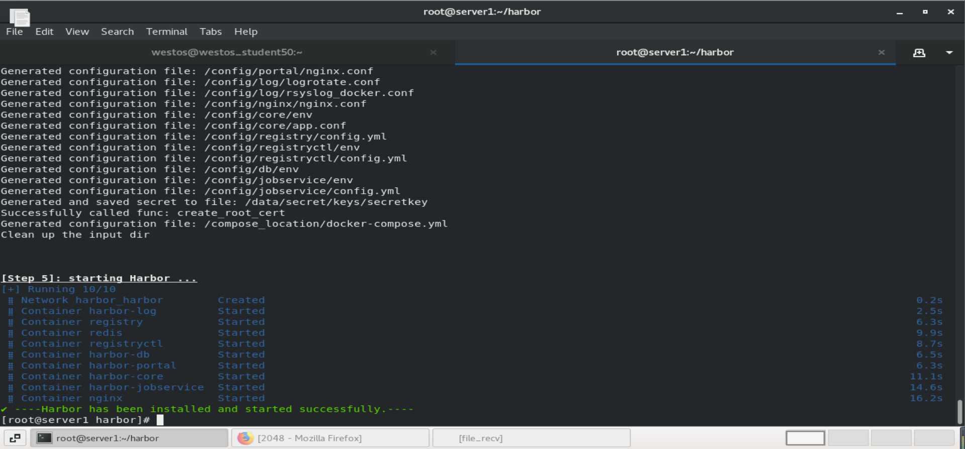
Task: Click the Firefox icon in the taskbar
Action: coord(245,438)
